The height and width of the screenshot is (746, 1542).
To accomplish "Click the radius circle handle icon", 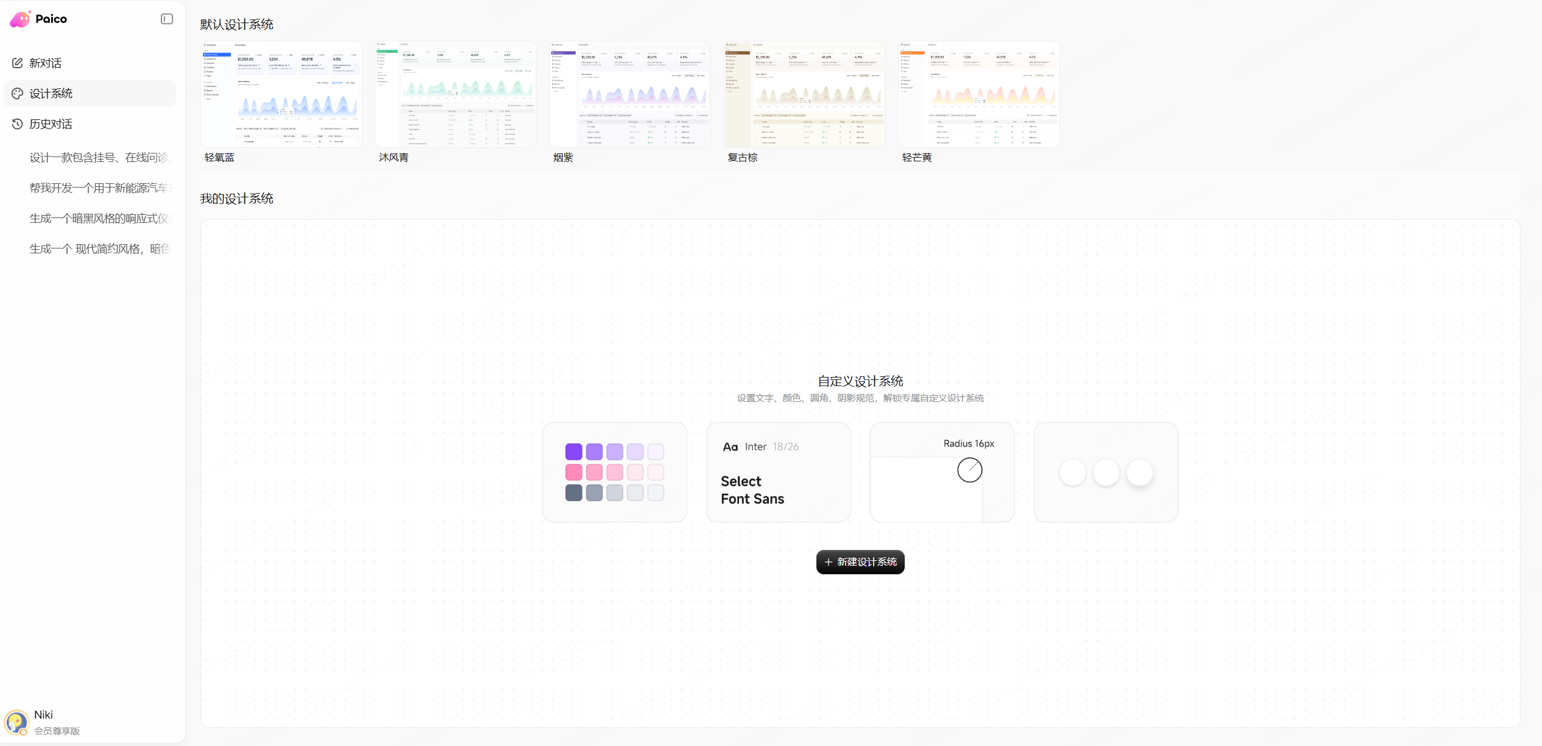I will click(969, 470).
